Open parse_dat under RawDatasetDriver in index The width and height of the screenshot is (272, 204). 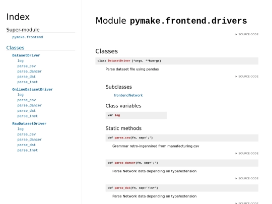pos(26,145)
